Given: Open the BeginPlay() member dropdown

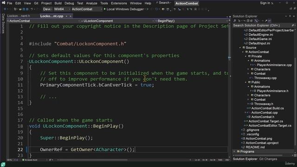Looking at the screenshot, I should [191, 21].
